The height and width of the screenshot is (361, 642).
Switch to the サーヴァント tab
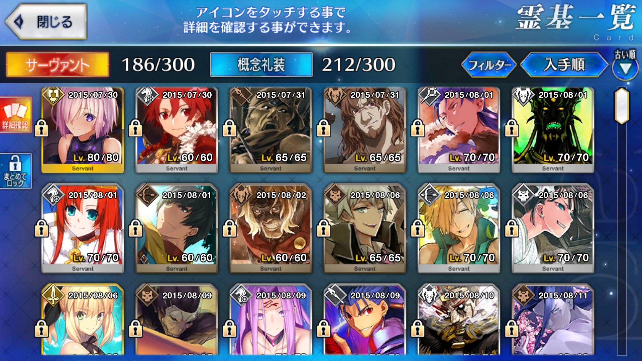point(58,65)
